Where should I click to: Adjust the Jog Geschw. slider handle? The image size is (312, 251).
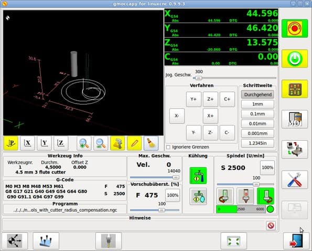coord(198,78)
